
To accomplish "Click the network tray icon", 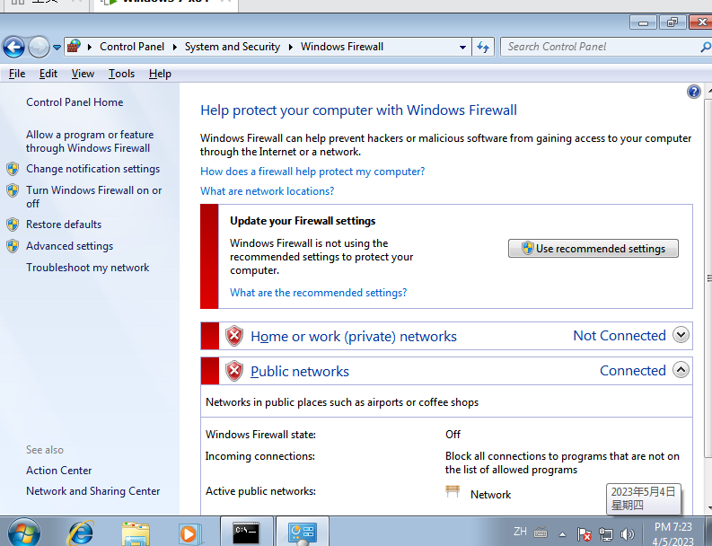I will (x=606, y=534).
